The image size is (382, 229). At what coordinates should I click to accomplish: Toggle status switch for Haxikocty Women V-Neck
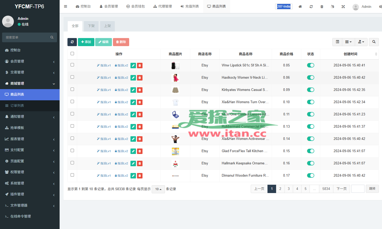[310, 78]
